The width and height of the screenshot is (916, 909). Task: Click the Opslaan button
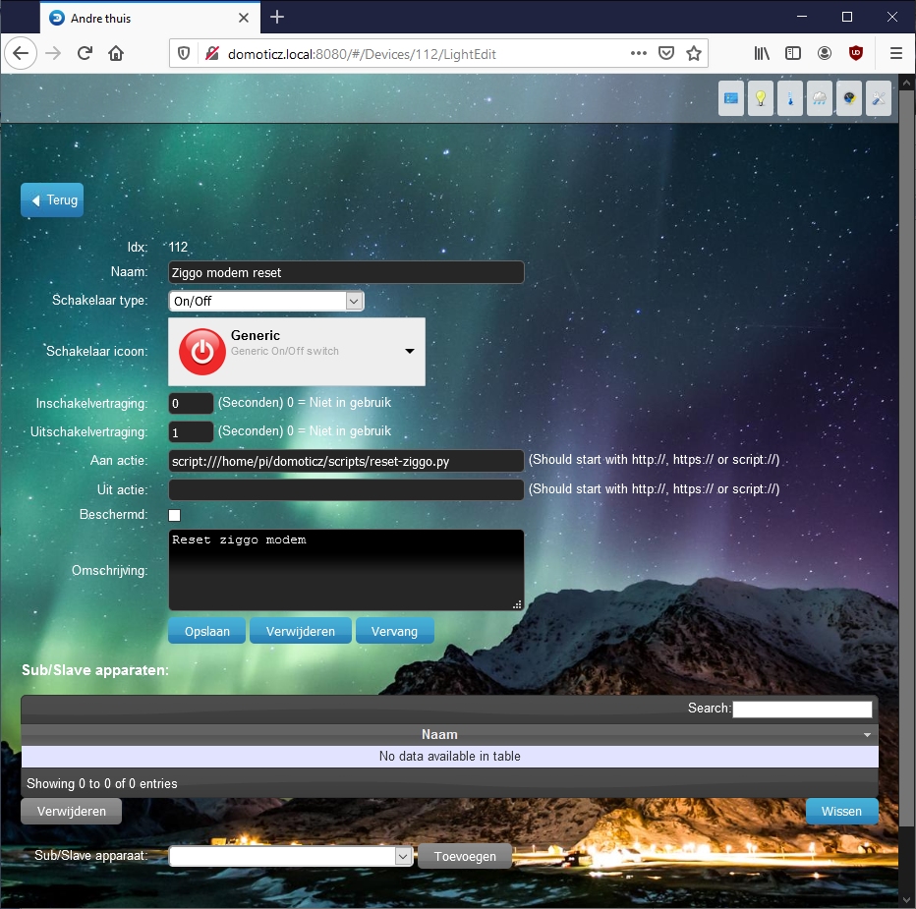(206, 631)
